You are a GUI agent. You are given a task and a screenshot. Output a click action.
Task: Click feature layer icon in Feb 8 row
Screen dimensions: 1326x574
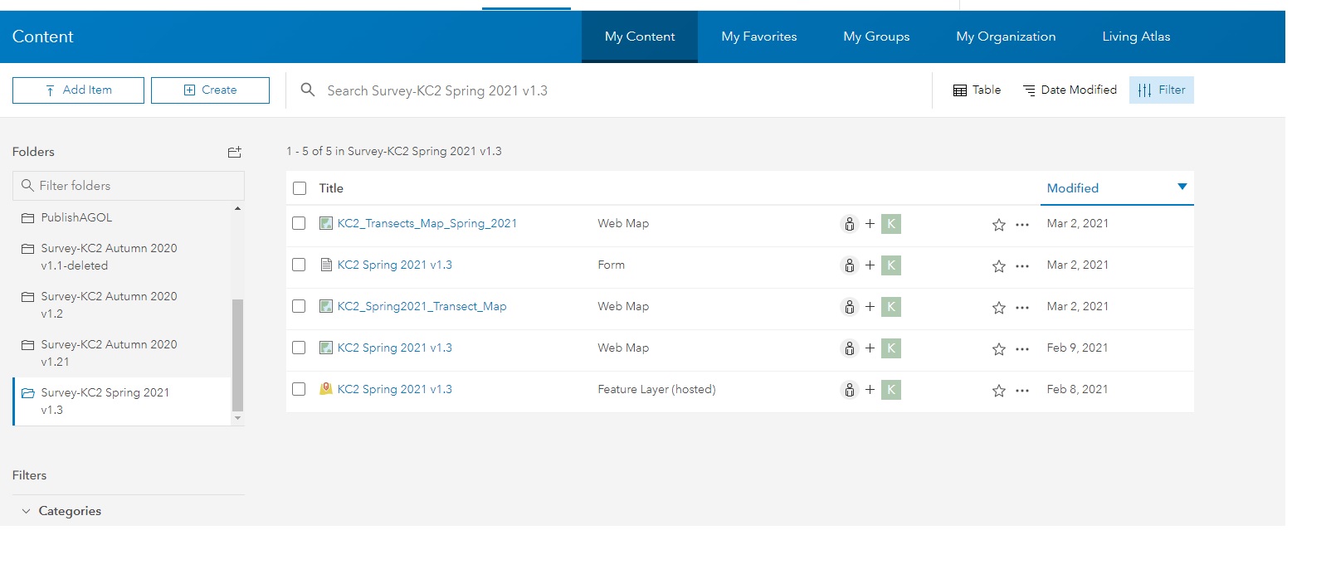click(326, 388)
